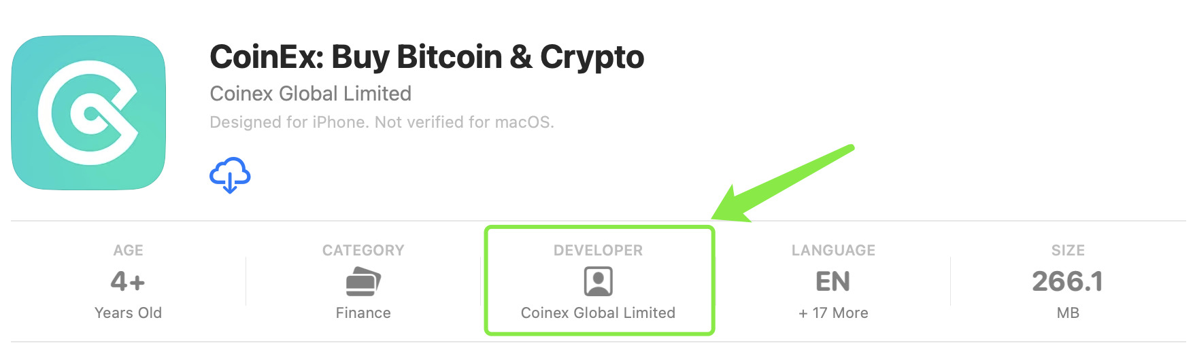
Task: Click the EN language indicator
Action: click(833, 281)
